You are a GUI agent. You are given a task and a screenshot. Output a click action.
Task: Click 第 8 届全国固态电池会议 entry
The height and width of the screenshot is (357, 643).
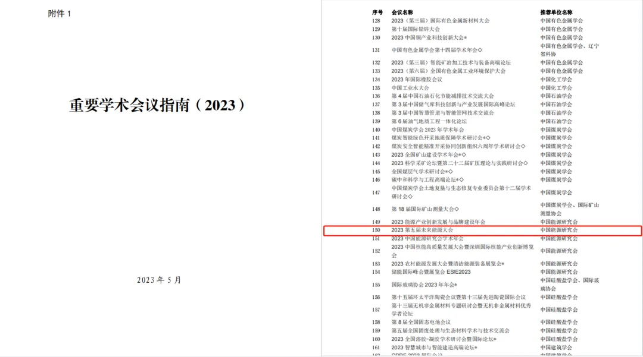421,322
